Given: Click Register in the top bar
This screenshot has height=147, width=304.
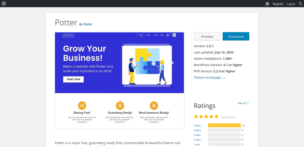Looking at the screenshot, I should tap(278, 4).
